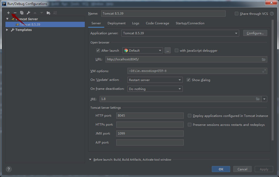The width and height of the screenshot is (279, 177).
Task: Click the HTTP port field
Action: [x=150, y=116]
